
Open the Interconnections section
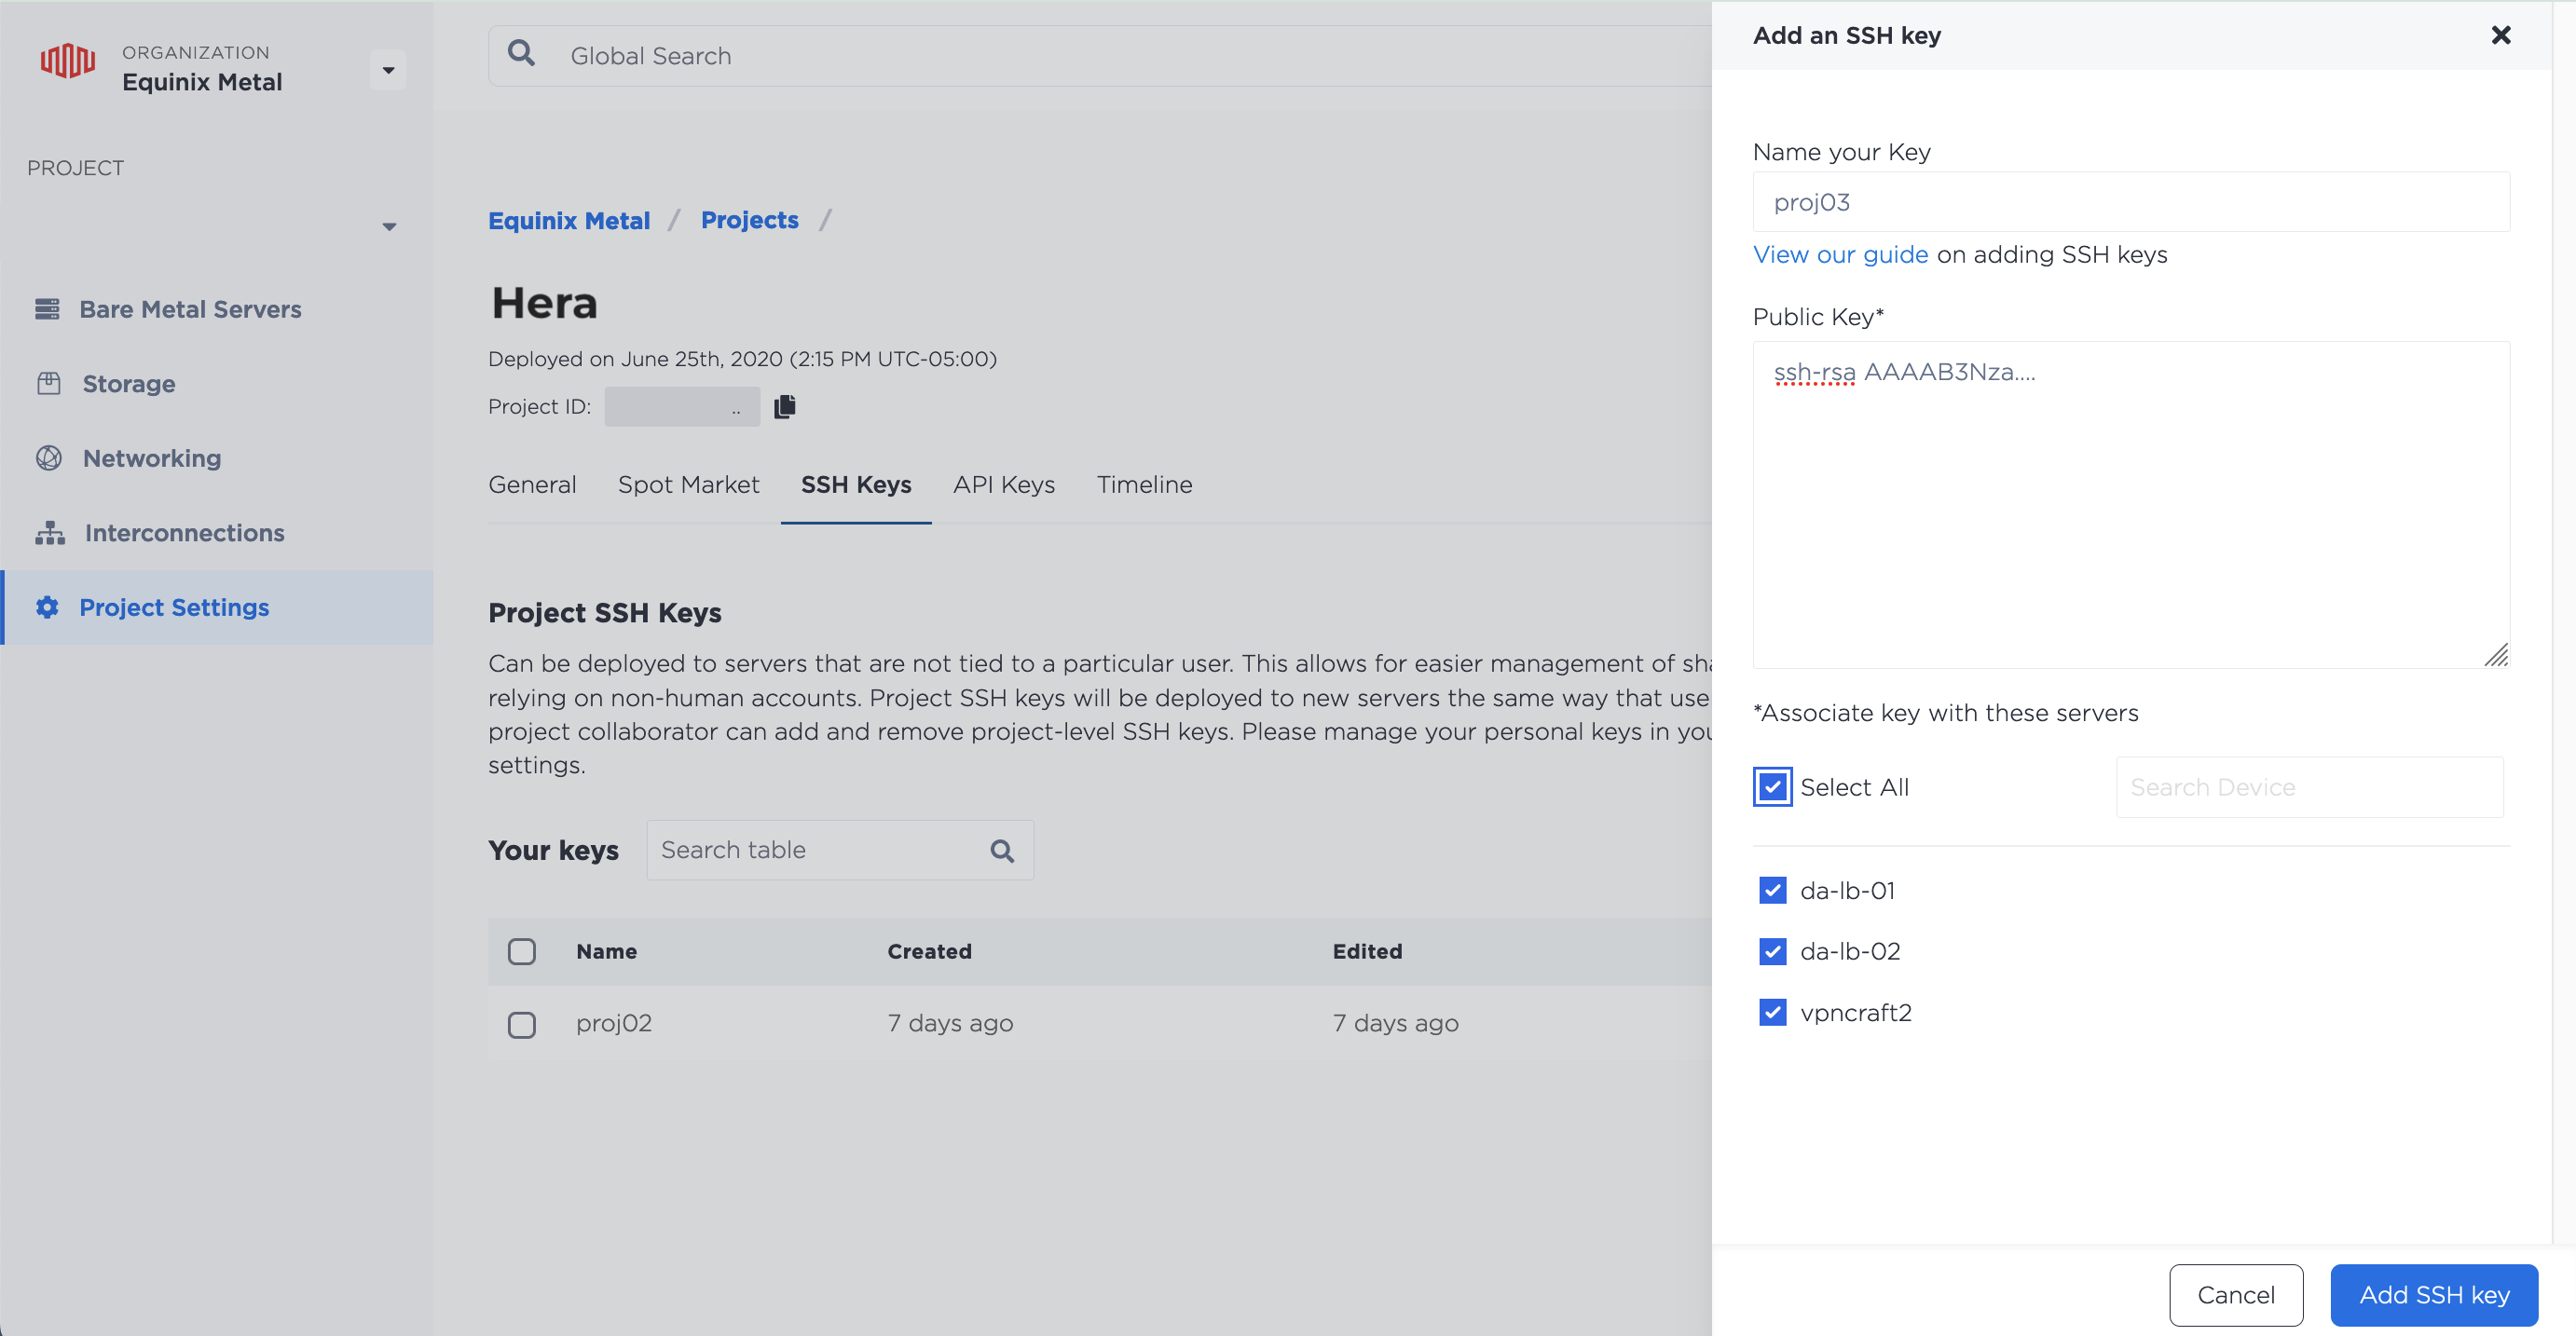184,533
